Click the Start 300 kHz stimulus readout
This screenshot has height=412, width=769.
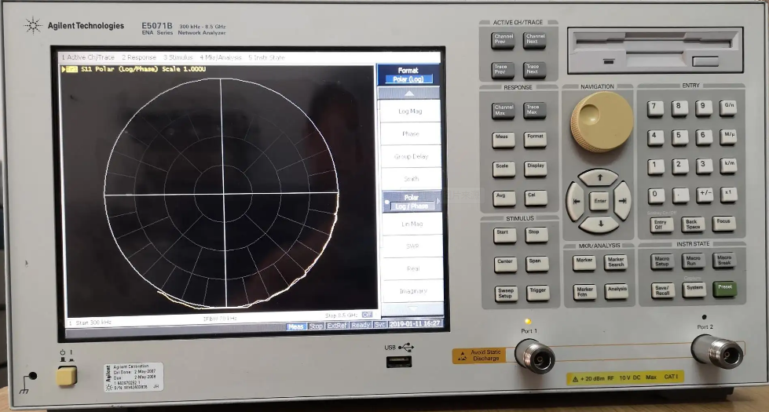click(x=90, y=323)
